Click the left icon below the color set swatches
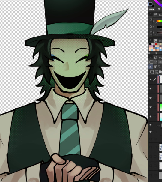Screen dimensions: 162x182 (x=149, y=53)
